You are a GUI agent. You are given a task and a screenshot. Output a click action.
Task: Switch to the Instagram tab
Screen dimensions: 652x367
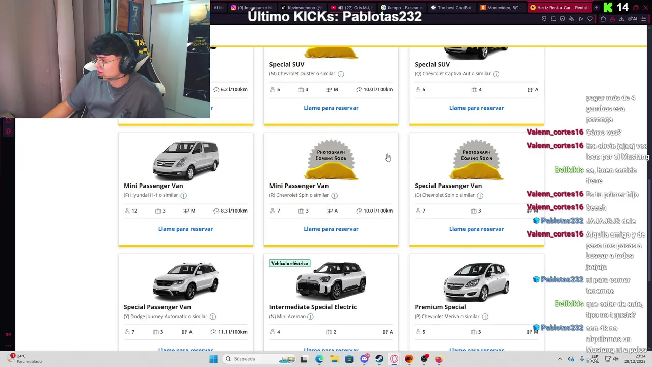pos(251,8)
